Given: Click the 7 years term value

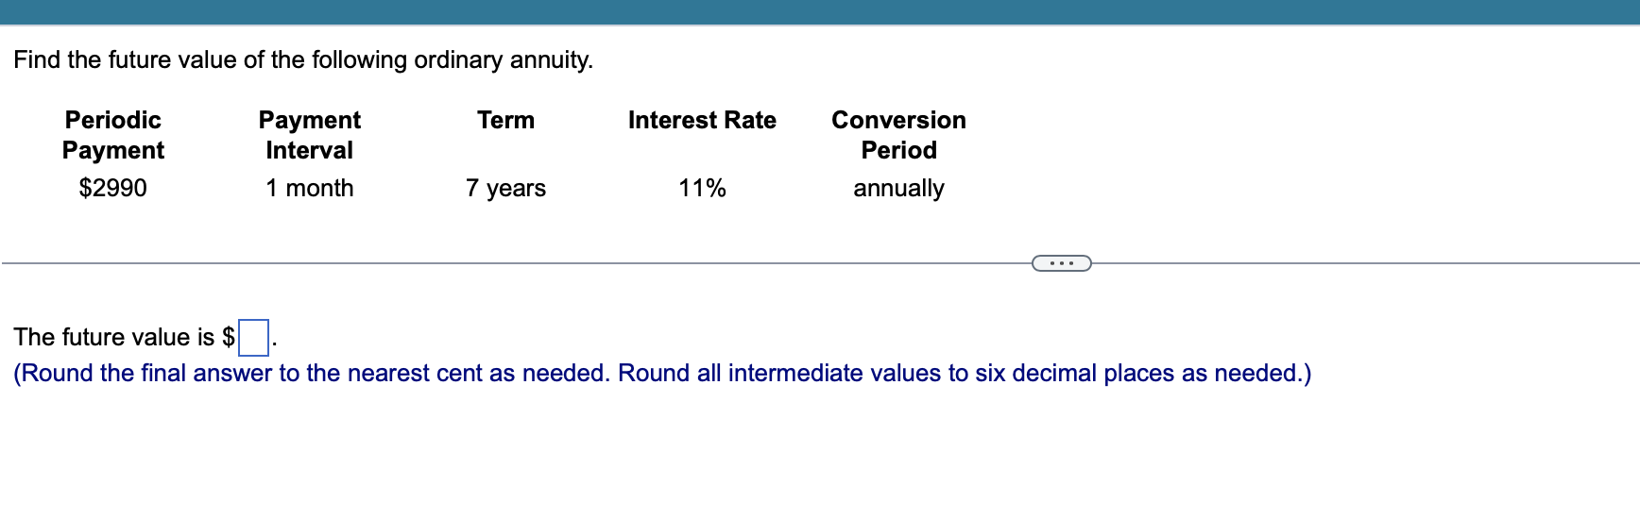Looking at the screenshot, I should (x=506, y=188).
